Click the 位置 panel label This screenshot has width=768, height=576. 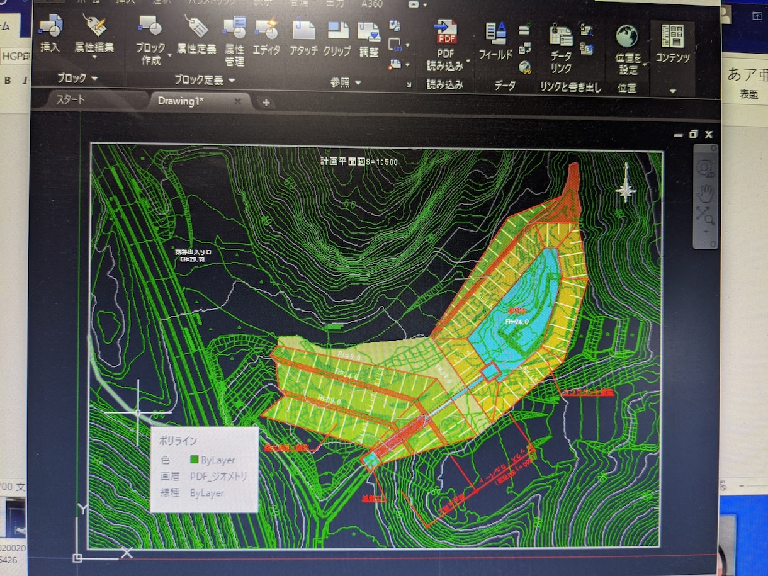click(x=626, y=88)
